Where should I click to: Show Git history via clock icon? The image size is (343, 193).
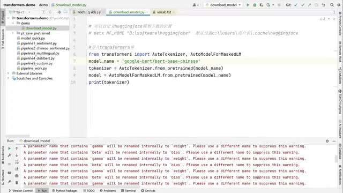(x=316, y=5)
